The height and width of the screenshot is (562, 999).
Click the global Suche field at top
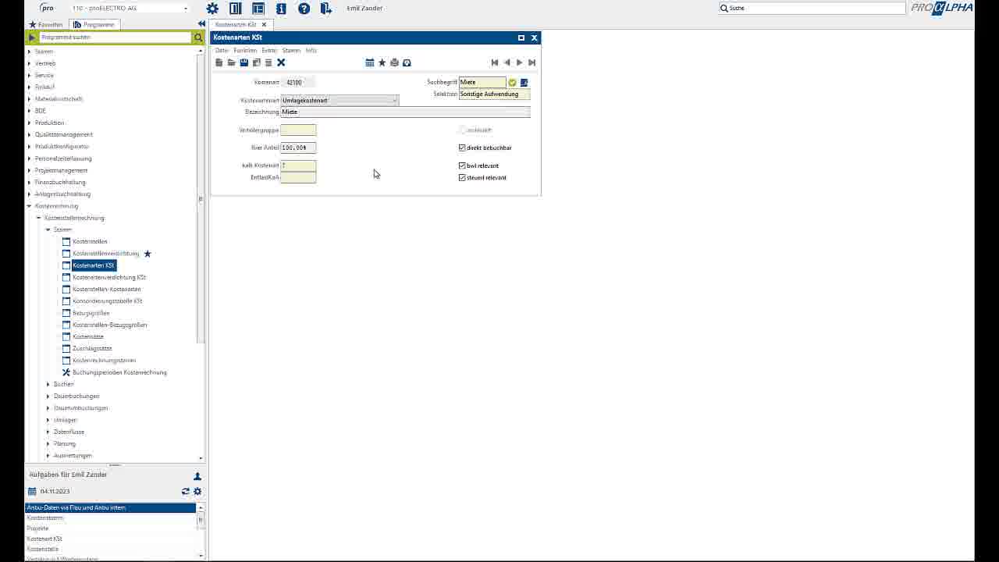pos(812,8)
